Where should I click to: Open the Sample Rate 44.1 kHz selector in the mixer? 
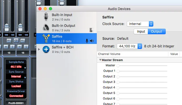click(x=16, y=67)
